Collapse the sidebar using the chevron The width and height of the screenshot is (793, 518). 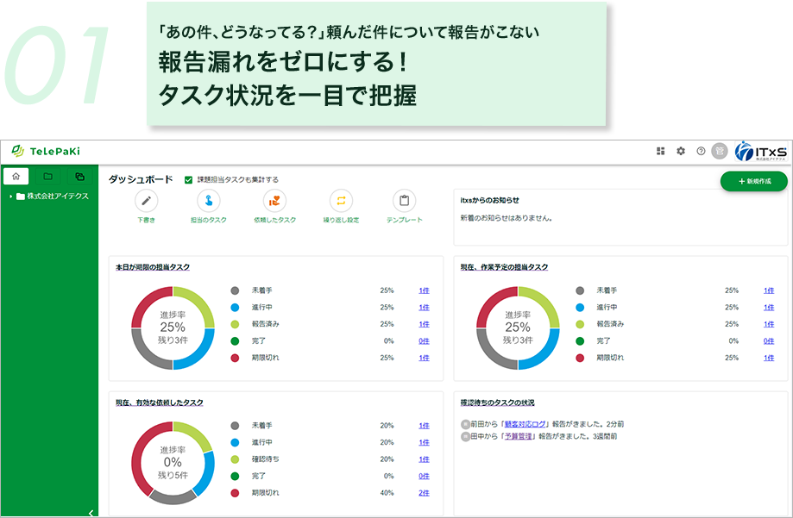89,510
